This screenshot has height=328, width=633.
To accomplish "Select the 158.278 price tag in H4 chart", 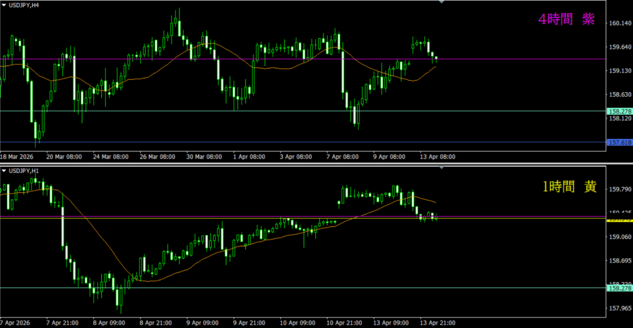I will (x=619, y=111).
